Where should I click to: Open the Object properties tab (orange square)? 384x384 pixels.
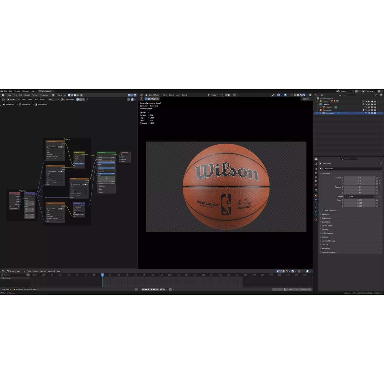[x=316, y=196]
